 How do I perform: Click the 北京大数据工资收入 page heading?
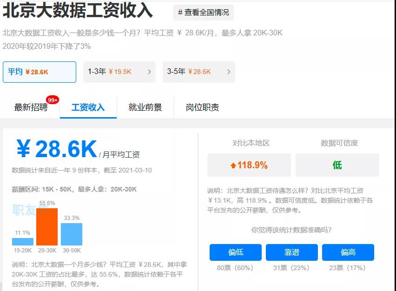[78, 10]
